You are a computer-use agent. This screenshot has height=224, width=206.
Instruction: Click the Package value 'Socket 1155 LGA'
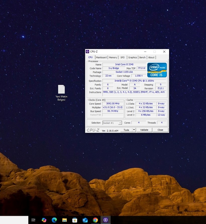pos(124,72)
